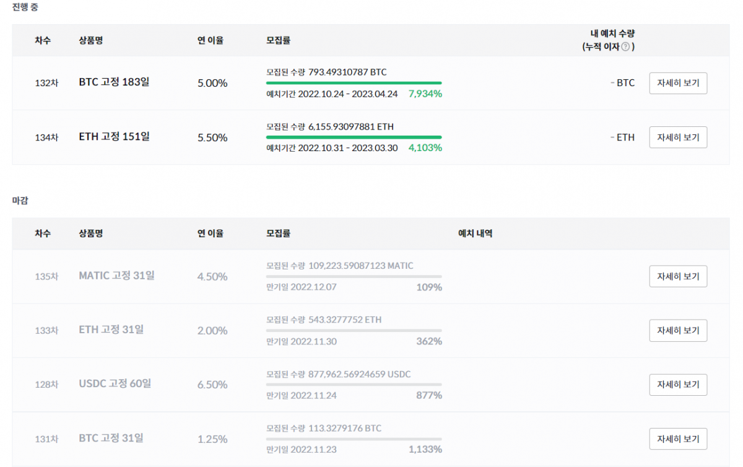The height and width of the screenshot is (467, 743).
Task: Open details for ETH 고정 31일 product
Action: [x=678, y=330]
